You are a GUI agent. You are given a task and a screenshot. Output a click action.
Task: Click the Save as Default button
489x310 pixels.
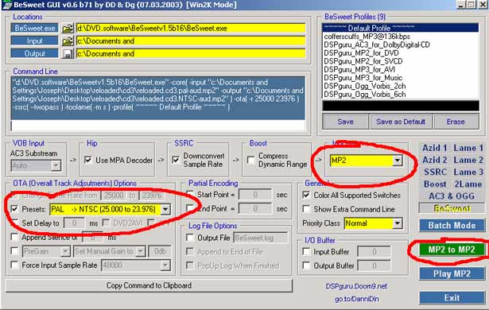pos(401,122)
